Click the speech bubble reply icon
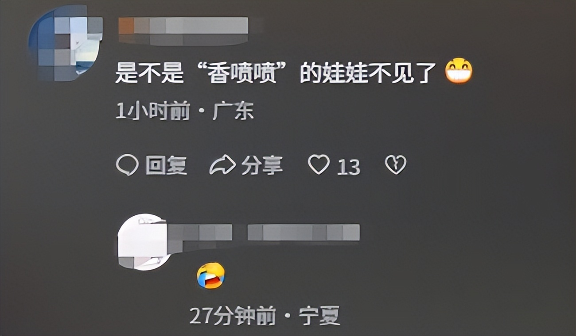Image resolution: width=576 pixels, height=336 pixels. point(127,165)
